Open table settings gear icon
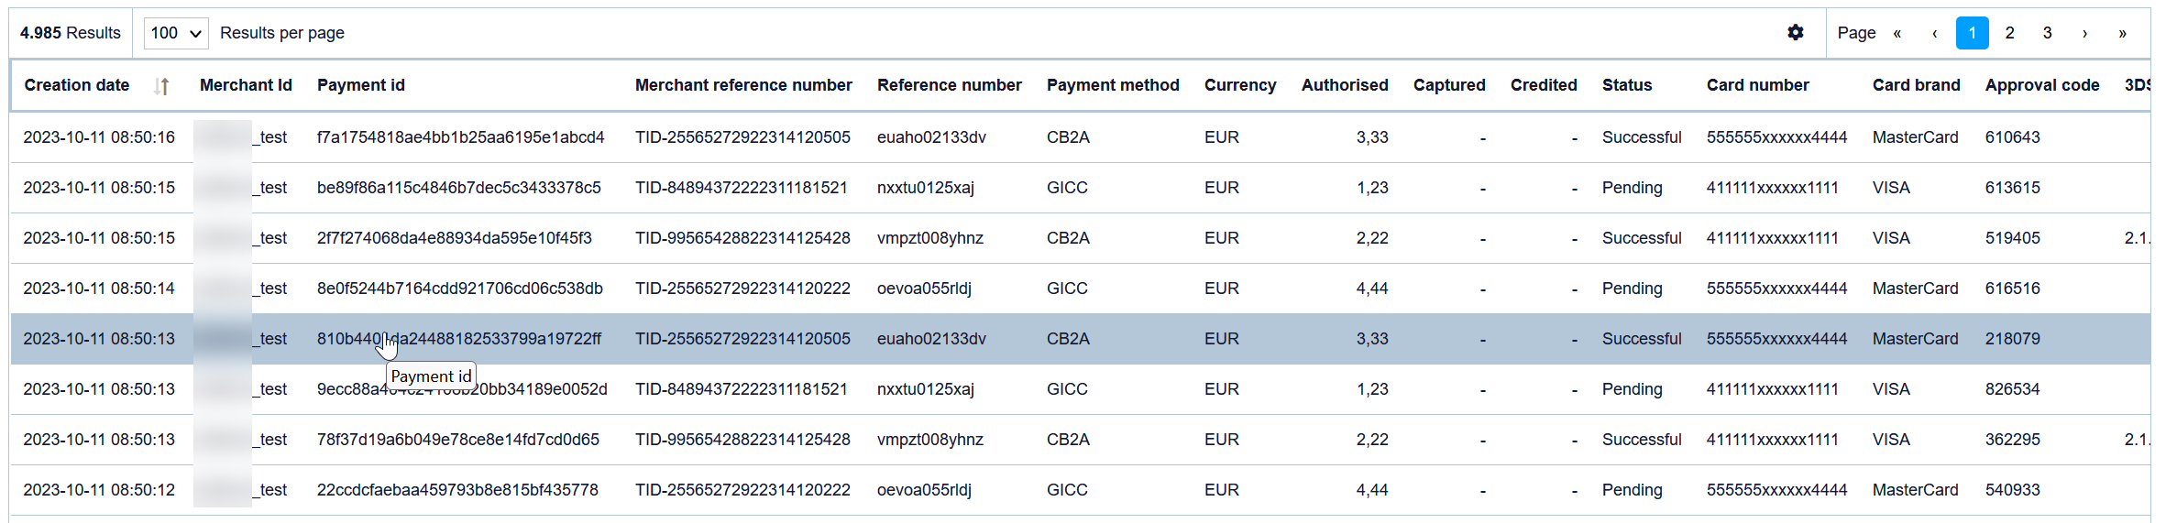 coord(1795,33)
